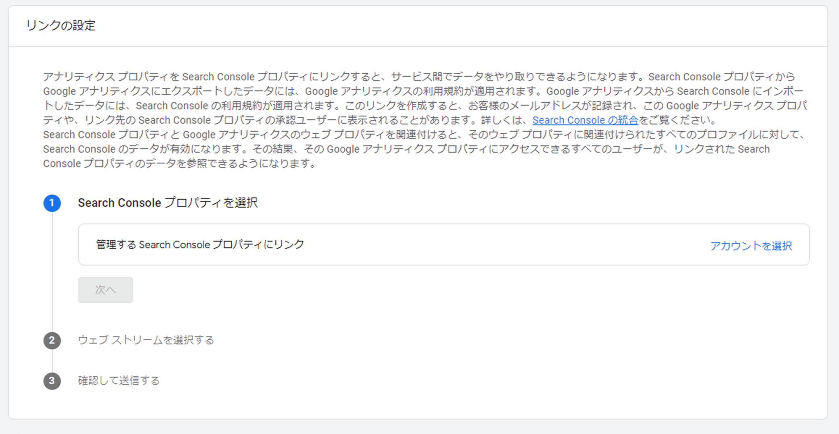Select step 2 circle for web stream
The width and height of the screenshot is (839, 434).
click(x=52, y=341)
